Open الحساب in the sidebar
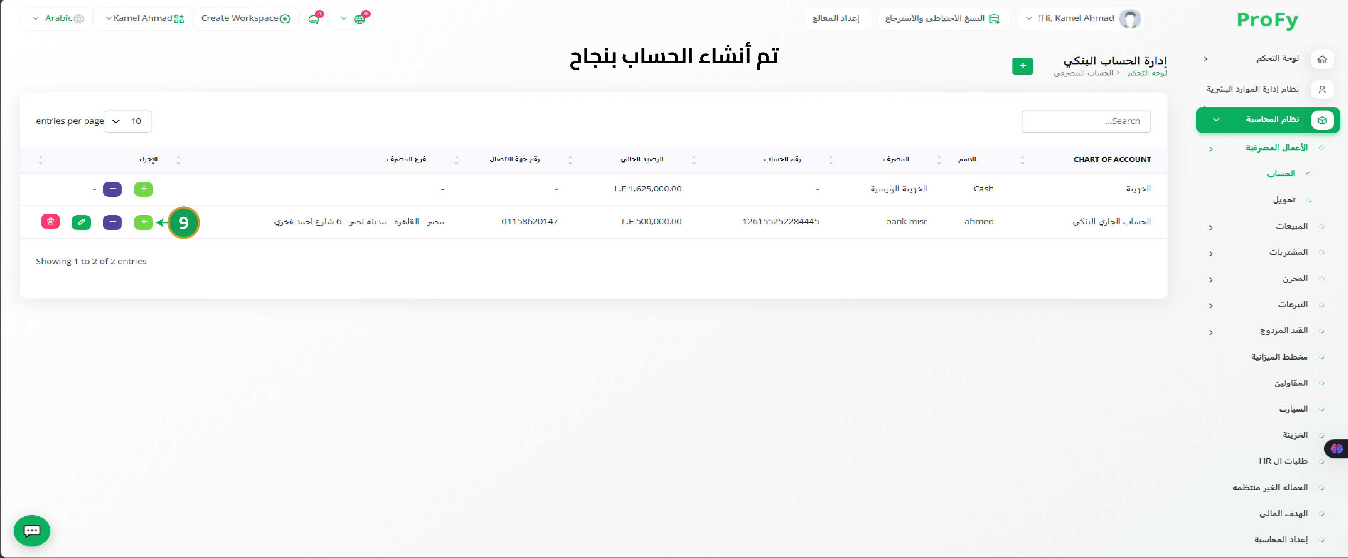This screenshot has width=1348, height=558. [1280, 174]
